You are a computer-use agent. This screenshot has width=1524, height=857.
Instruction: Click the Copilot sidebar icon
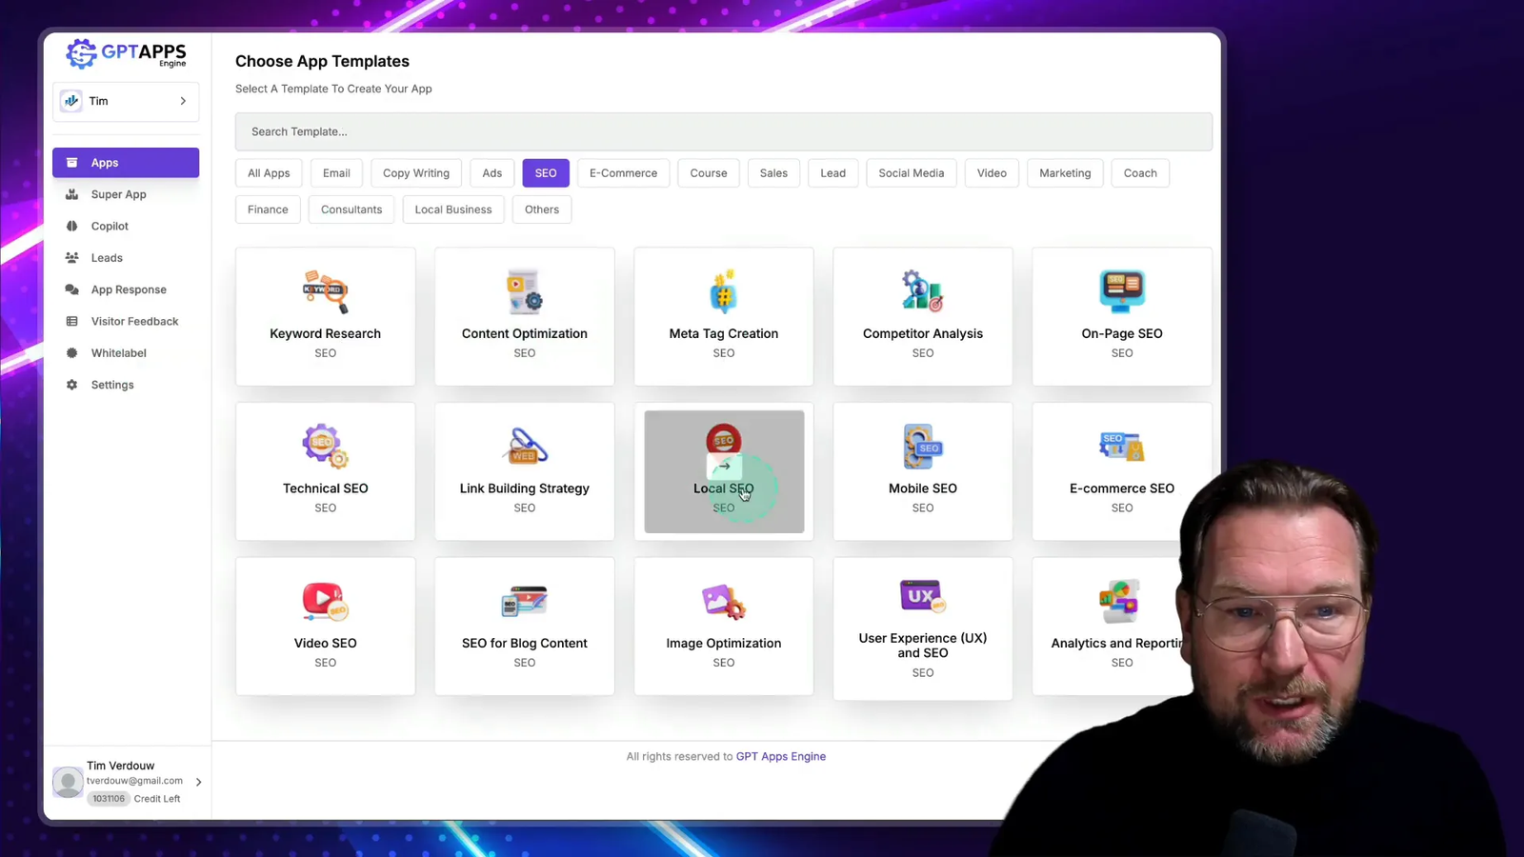coord(71,226)
